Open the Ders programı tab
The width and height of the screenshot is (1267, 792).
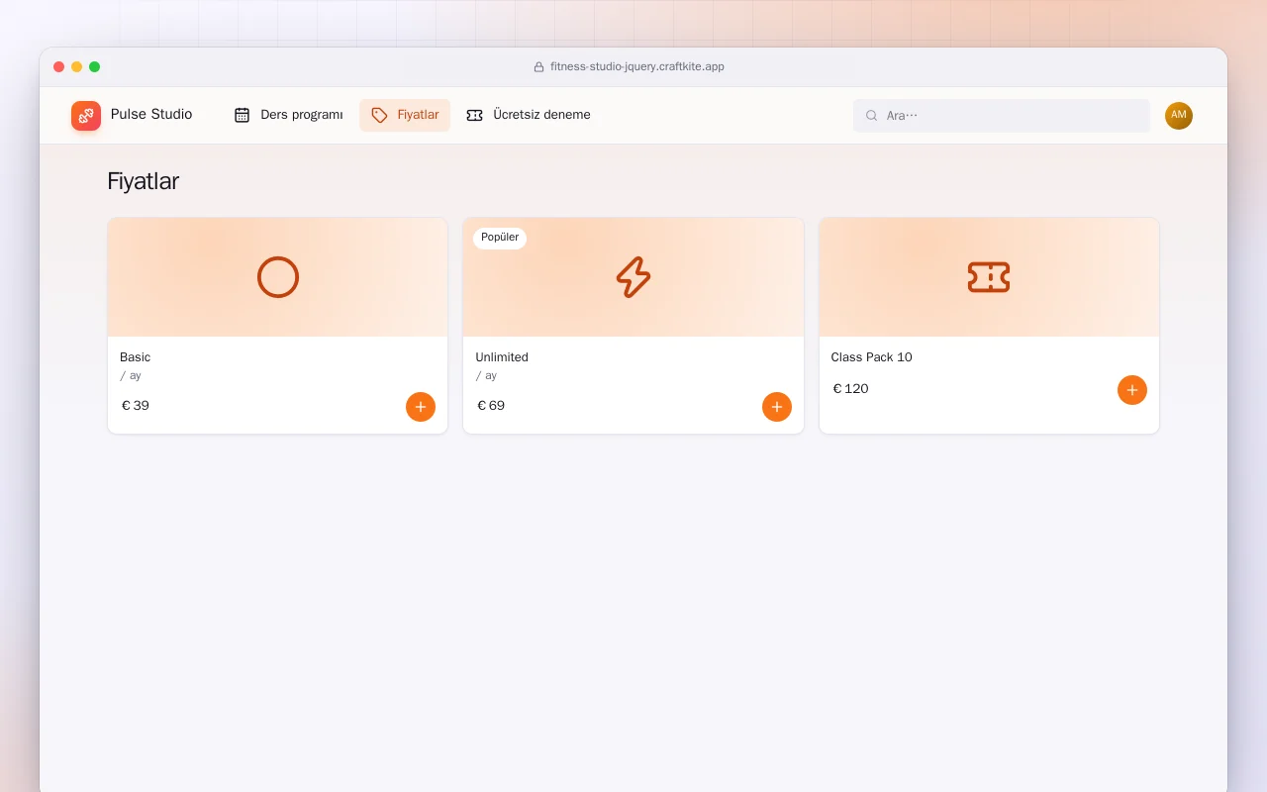click(289, 115)
